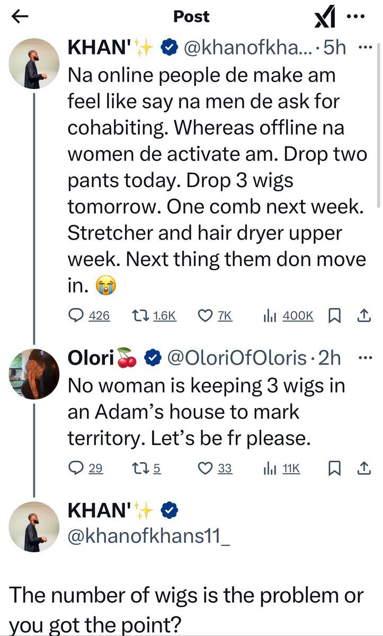Open @OloriOfOloris profile handle
The height and width of the screenshot is (636, 383).
[x=237, y=359]
